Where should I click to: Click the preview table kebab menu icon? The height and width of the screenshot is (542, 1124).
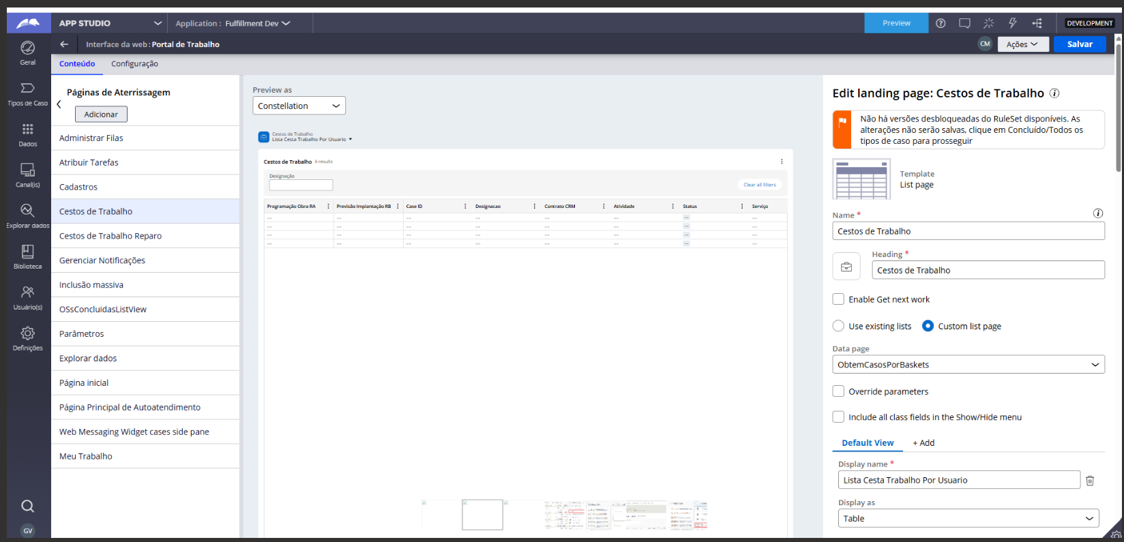click(x=782, y=162)
